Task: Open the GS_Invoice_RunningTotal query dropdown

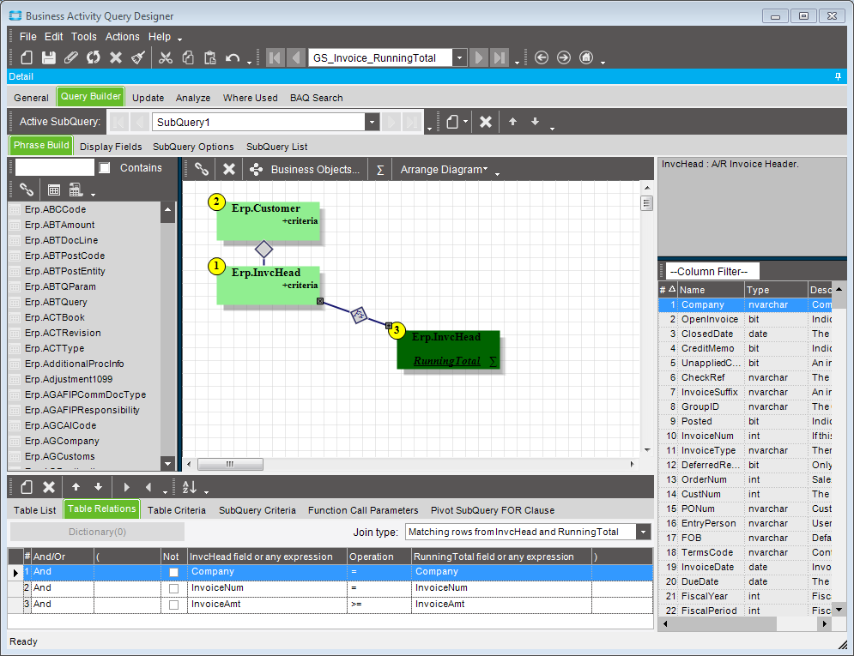Action: [459, 57]
